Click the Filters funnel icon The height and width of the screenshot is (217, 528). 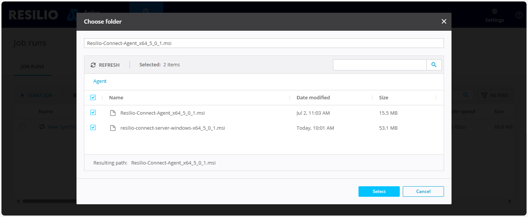tap(484, 95)
